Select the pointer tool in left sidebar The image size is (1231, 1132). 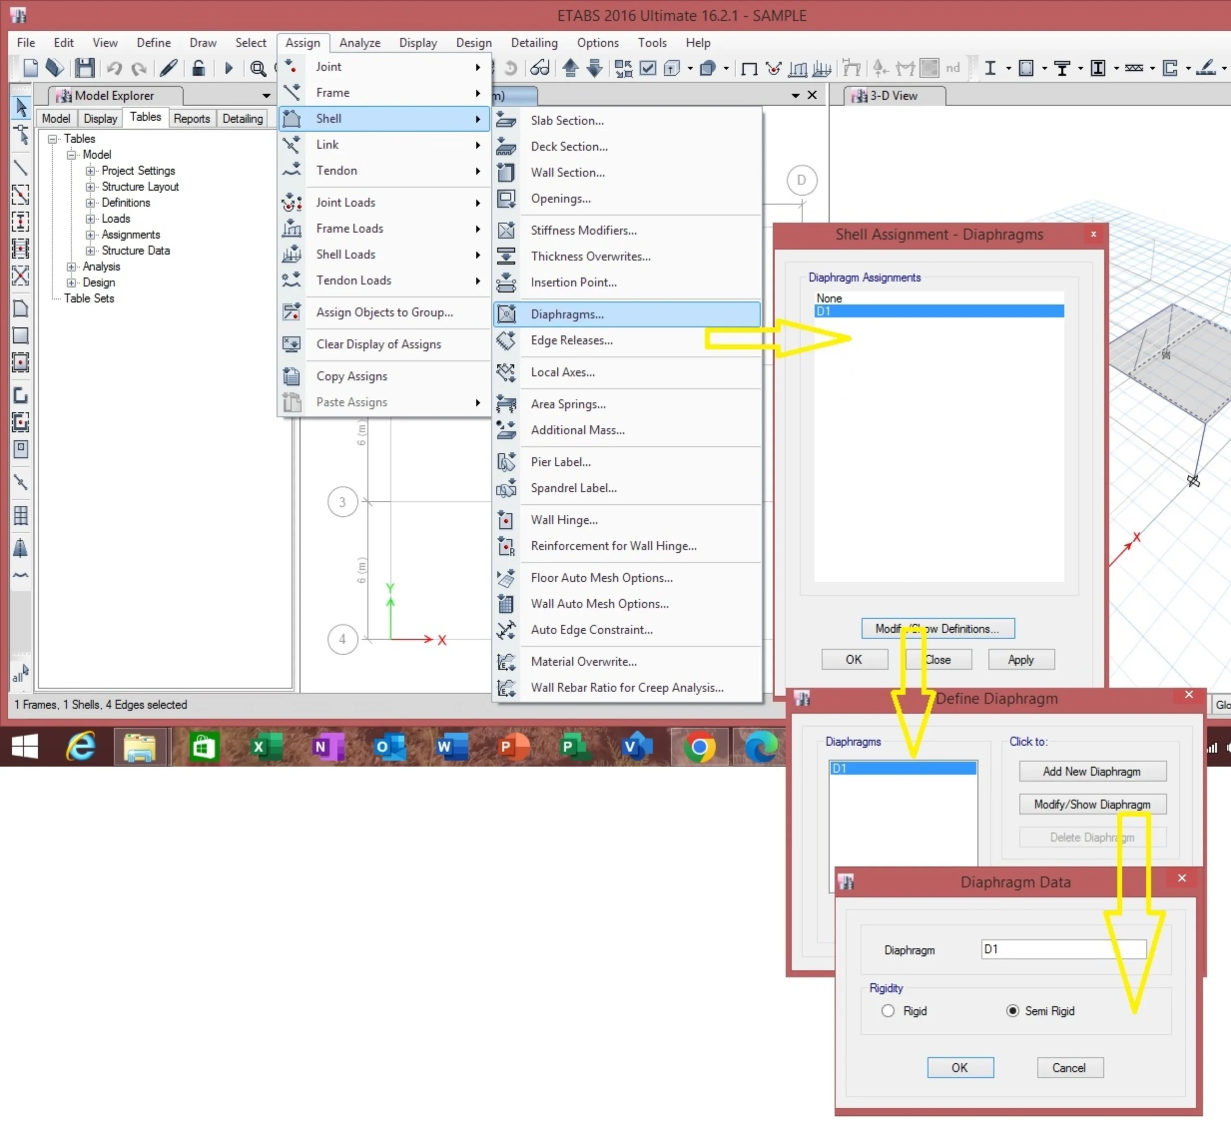[21, 107]
